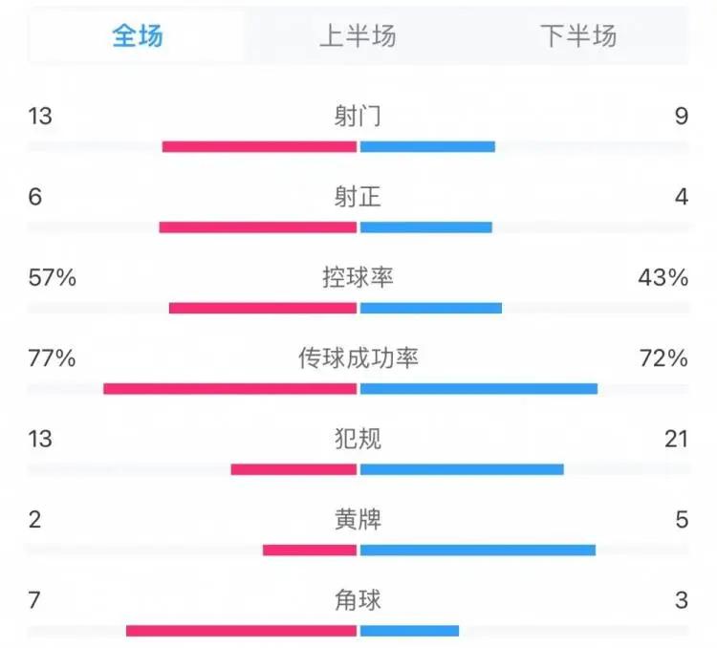Click the 射门 stat label
717x648 pixels.
[x=358, y=117]
